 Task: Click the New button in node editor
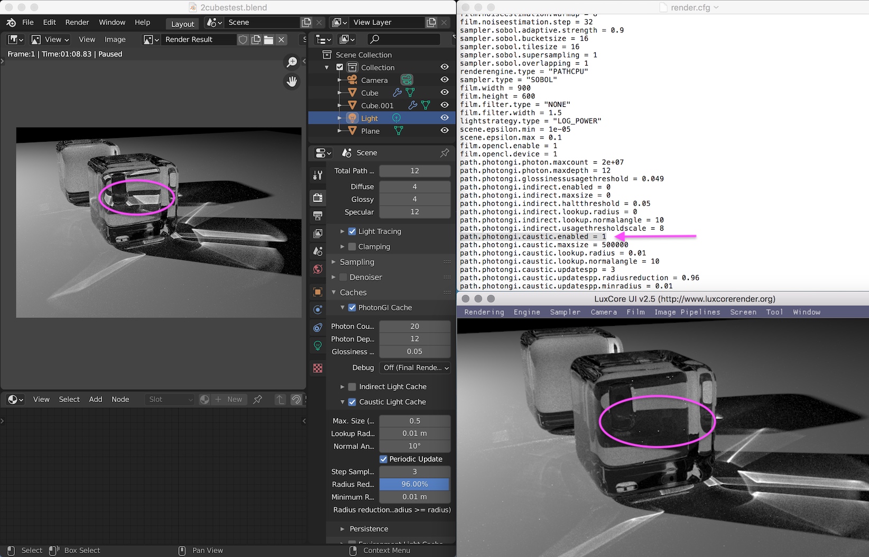click(x=229, y=399)
